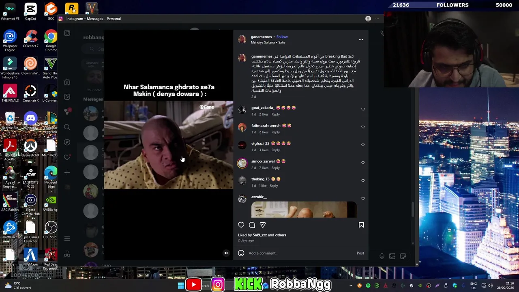
Task: Open the Meta apps grid icon in the sidebar
Action: [67, 254]
